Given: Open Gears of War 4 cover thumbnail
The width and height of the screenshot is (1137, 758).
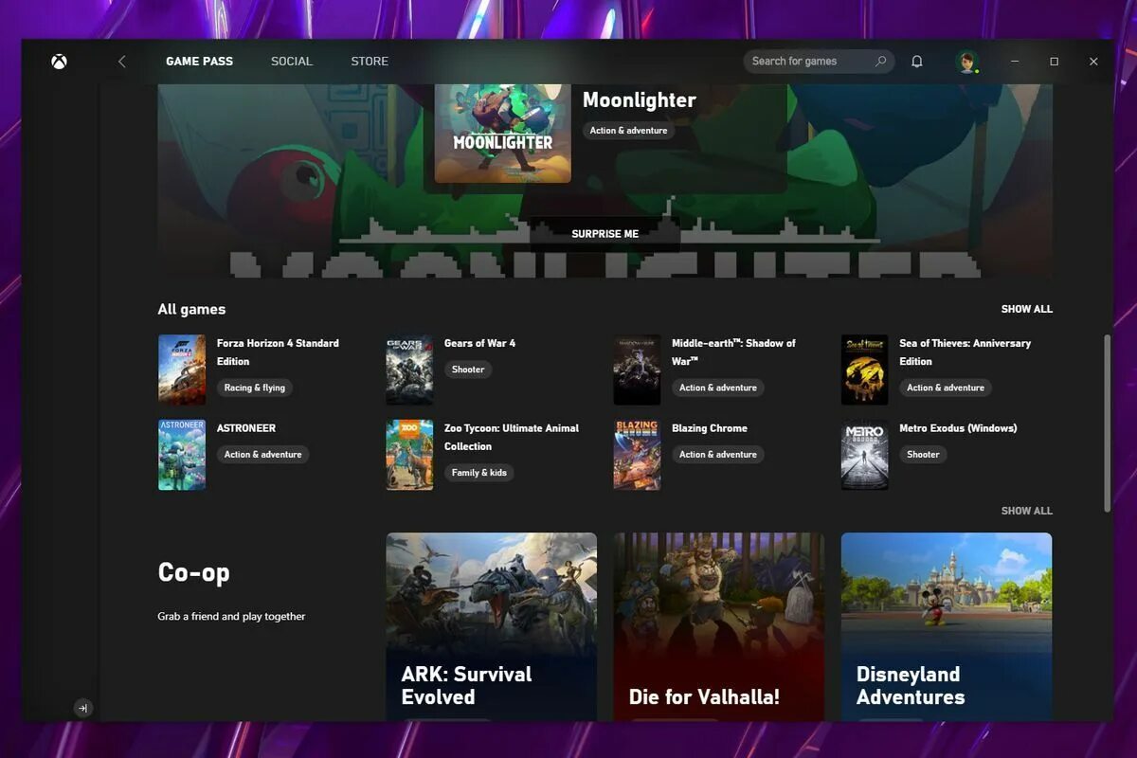Looking at the screenshot, I should (x=409, y=370).
